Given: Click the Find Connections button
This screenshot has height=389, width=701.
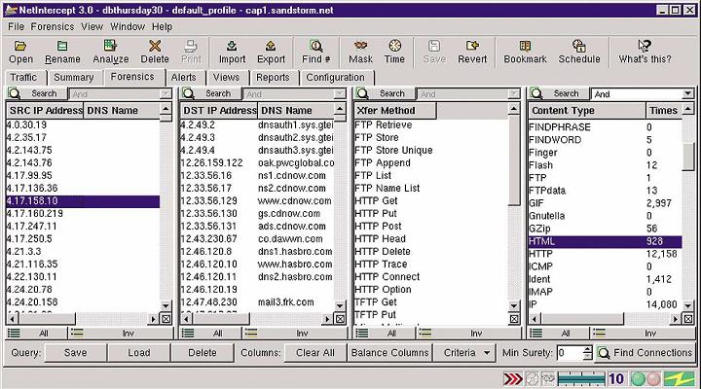Looking at the screenshot, I should pos(646,353).
